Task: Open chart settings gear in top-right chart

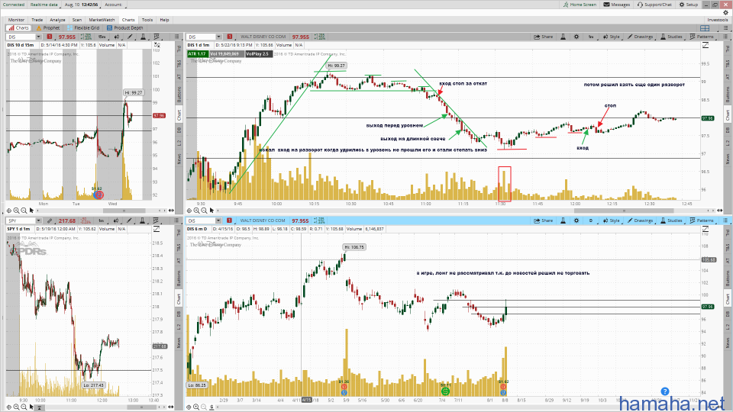Action: point(576,37)
